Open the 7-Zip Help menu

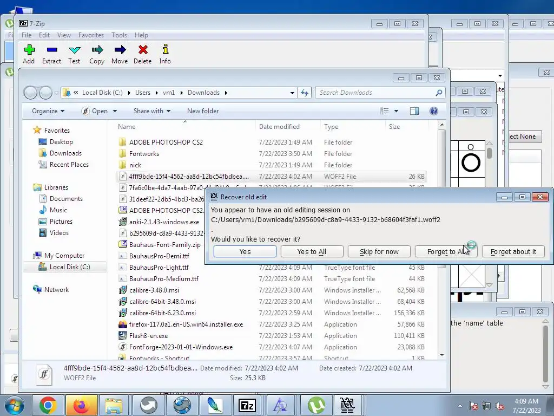(141, 35)
